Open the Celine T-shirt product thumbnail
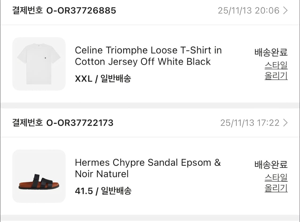Image resolution: width=300 pixels, height=222 pixels. (x=39, y=64)
